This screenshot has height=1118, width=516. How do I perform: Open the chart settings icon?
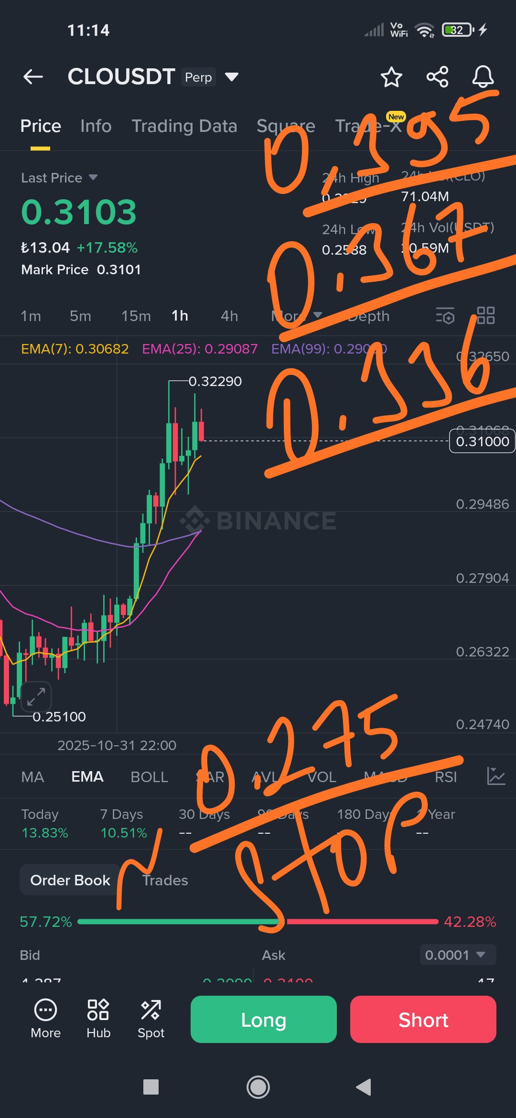pyautogui.click(x=445, y=316)
